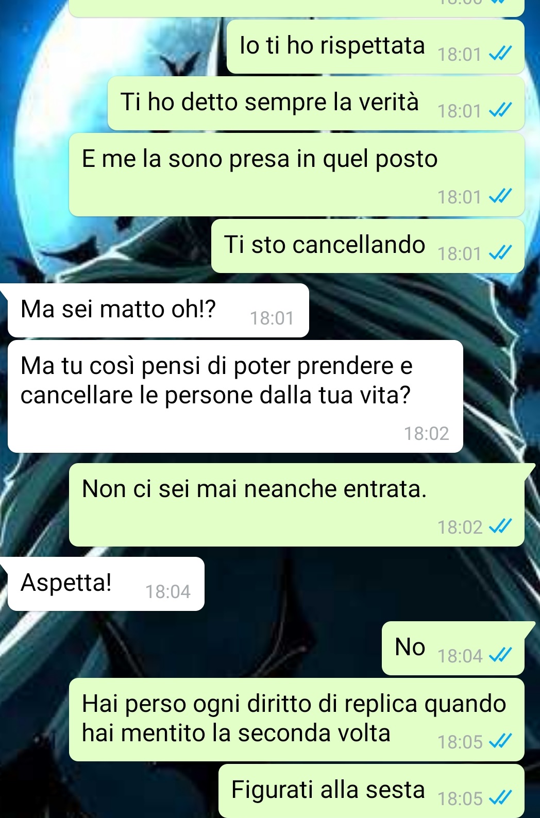This screenshot has height=818, width=540.
Task: Tap ticks on 'Hai perso ogni diritto' message
Action: (x=500, y=741)
